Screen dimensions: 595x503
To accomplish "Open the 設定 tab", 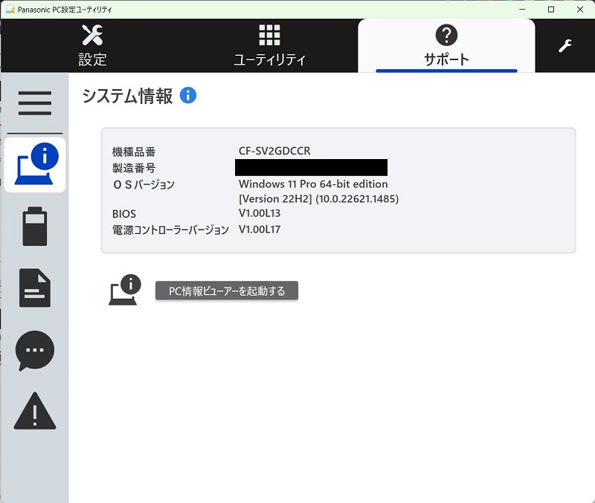I will click(x=92, y=45).
